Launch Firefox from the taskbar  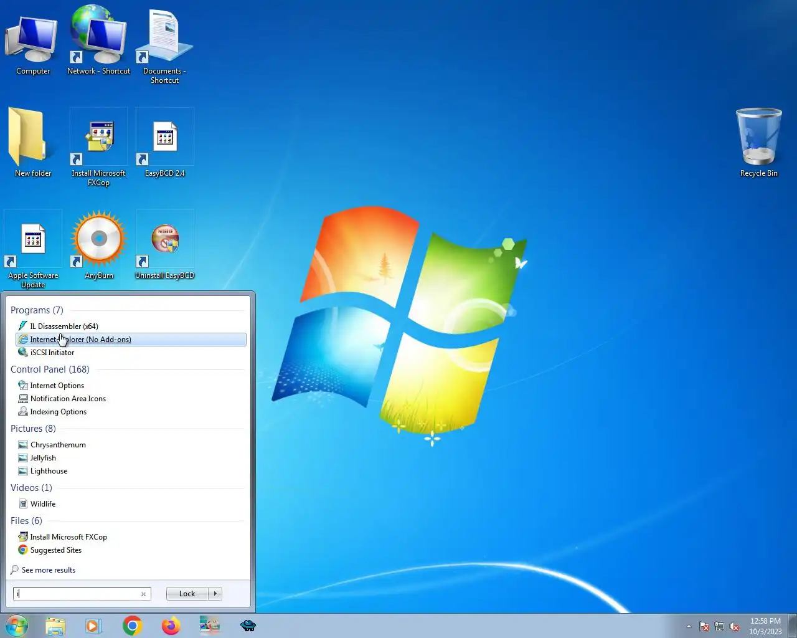coord(171,626)
